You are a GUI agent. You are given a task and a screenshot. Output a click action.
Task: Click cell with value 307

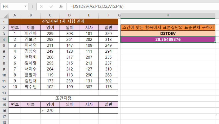click(x=89, y=87)
